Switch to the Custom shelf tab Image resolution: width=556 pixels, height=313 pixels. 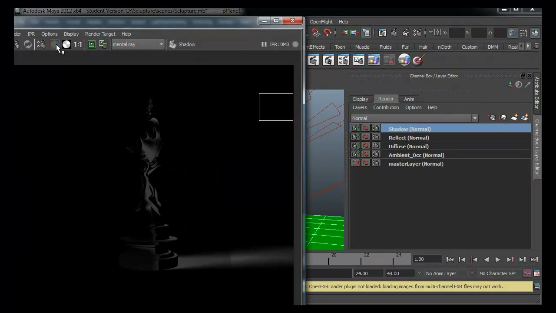(470, 47)
